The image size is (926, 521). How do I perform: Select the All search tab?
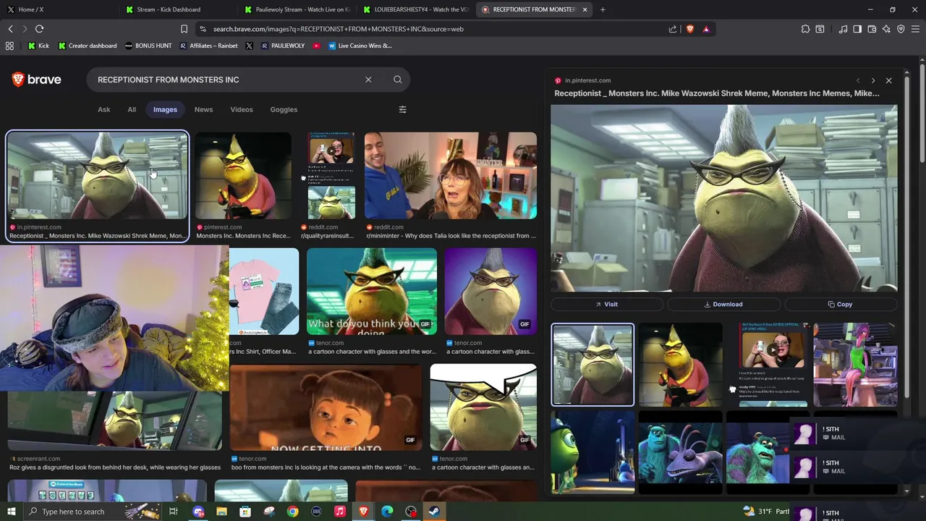132,109
